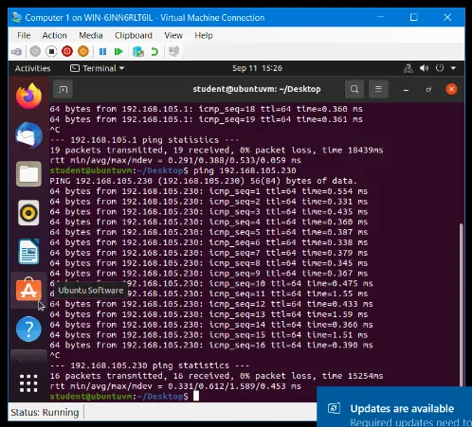Click '19 packets transmitted' statistics line
Screen dimensions: 472x427
click(x=216, y=150)
